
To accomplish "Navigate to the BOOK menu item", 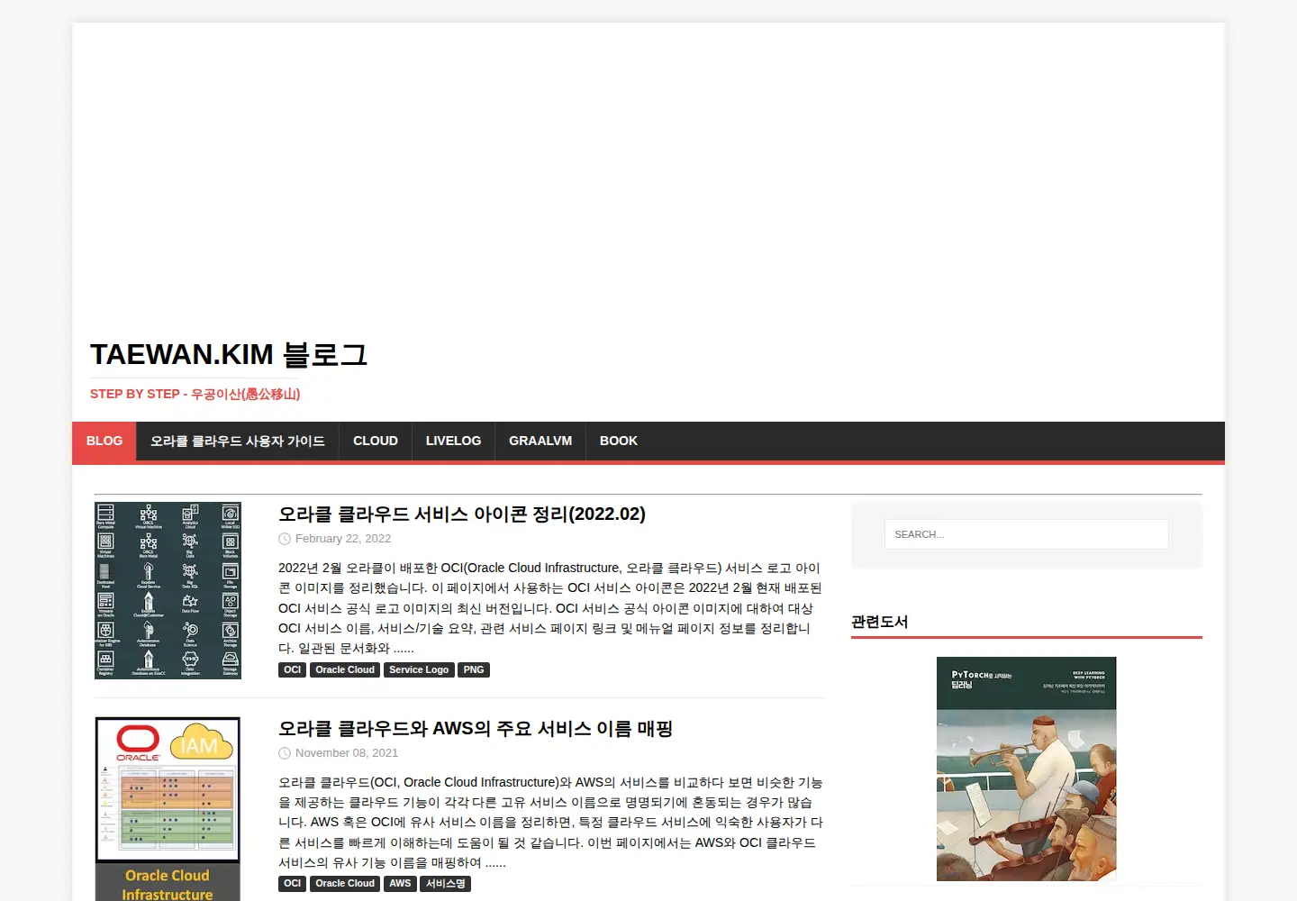I will tap(619, 441).
